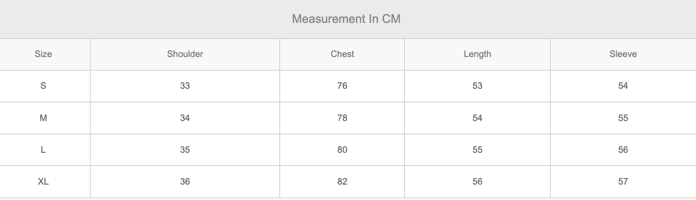
Task: Select the Chest column header
Action: click(342, 54)
